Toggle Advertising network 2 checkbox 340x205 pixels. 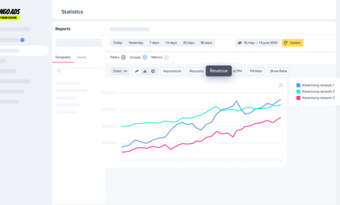click(x=298, y=92)
